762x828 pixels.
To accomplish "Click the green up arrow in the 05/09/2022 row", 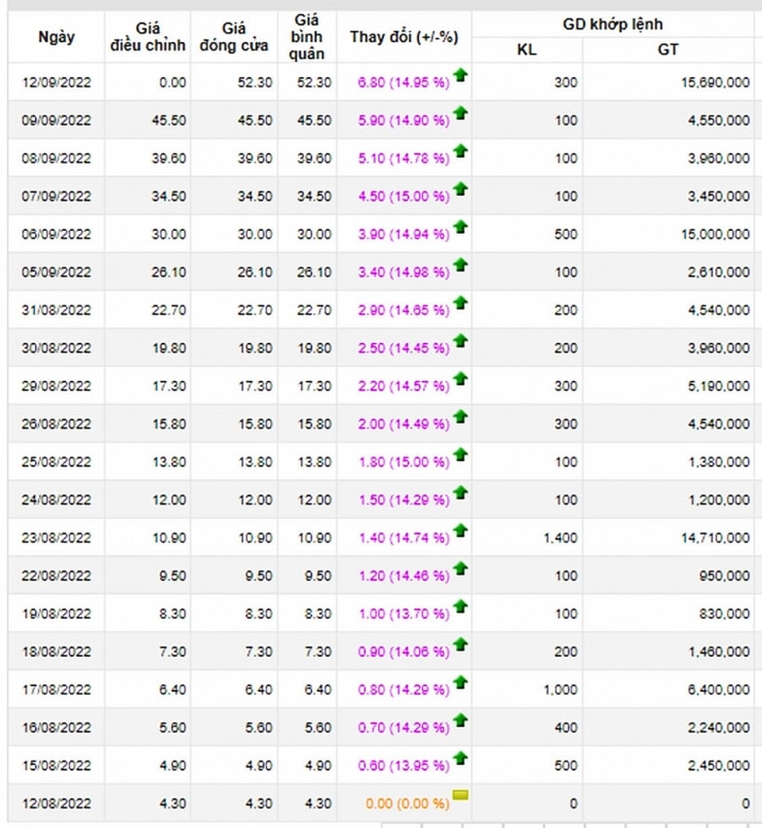I will [461, 266].
